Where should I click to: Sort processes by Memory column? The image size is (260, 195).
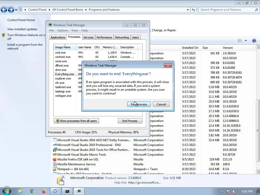(110, 47)
